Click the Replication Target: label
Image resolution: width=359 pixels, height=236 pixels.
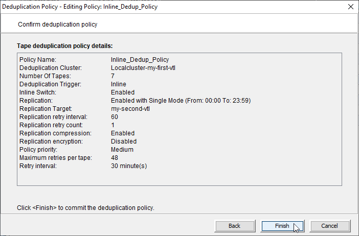(x=46, y=109)
